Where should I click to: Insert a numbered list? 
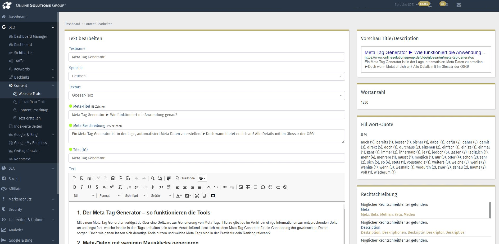coord(129,187)
